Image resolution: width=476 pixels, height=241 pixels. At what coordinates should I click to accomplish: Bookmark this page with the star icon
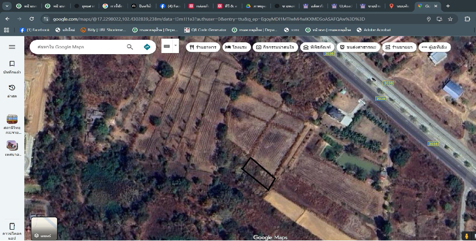450,19
